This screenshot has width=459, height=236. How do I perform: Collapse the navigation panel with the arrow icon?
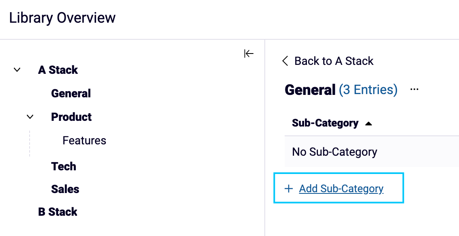point(249,53)
